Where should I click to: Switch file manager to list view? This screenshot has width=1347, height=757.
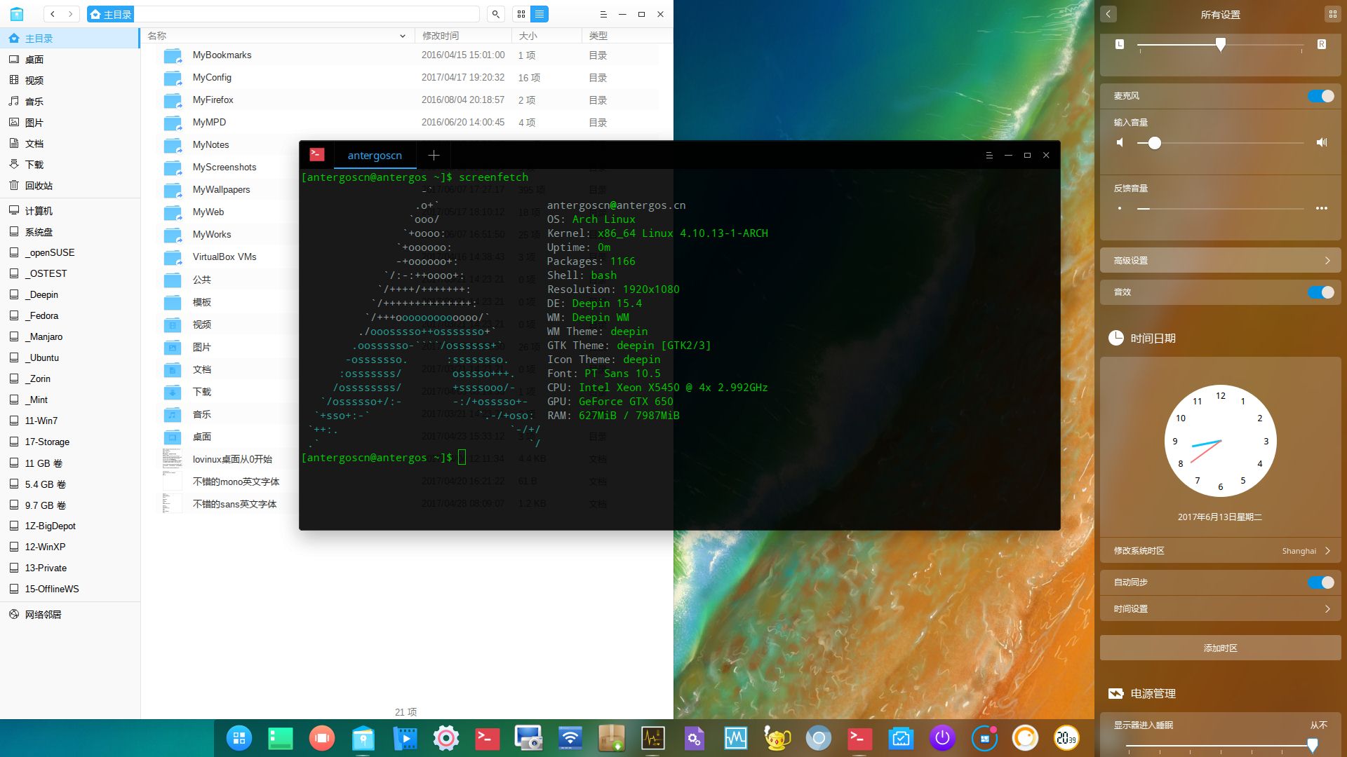point(540,14)
